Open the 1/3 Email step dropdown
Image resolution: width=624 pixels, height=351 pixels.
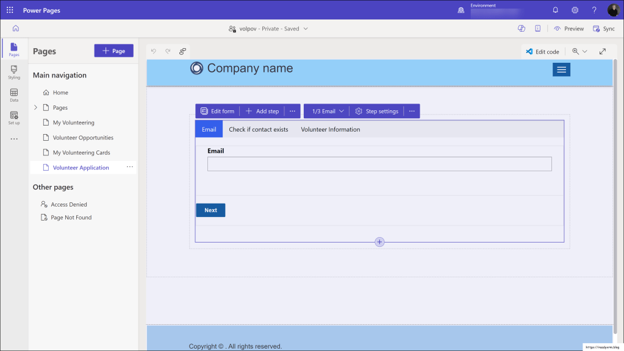(x=328, y=112)
